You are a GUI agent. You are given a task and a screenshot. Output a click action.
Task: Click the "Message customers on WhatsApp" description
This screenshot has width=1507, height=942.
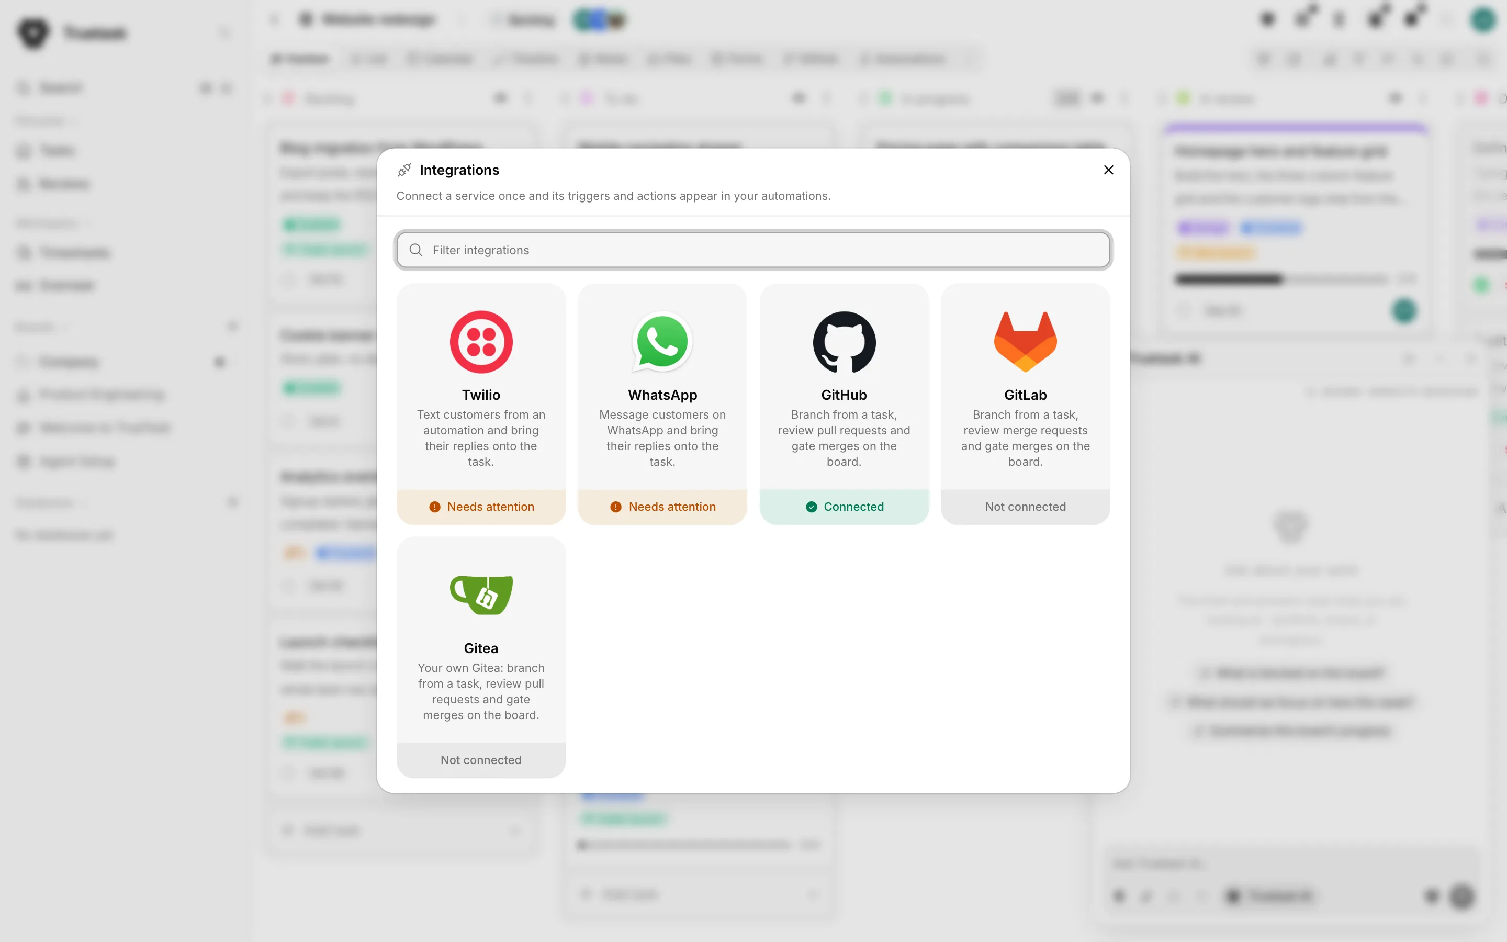[662, 438]
